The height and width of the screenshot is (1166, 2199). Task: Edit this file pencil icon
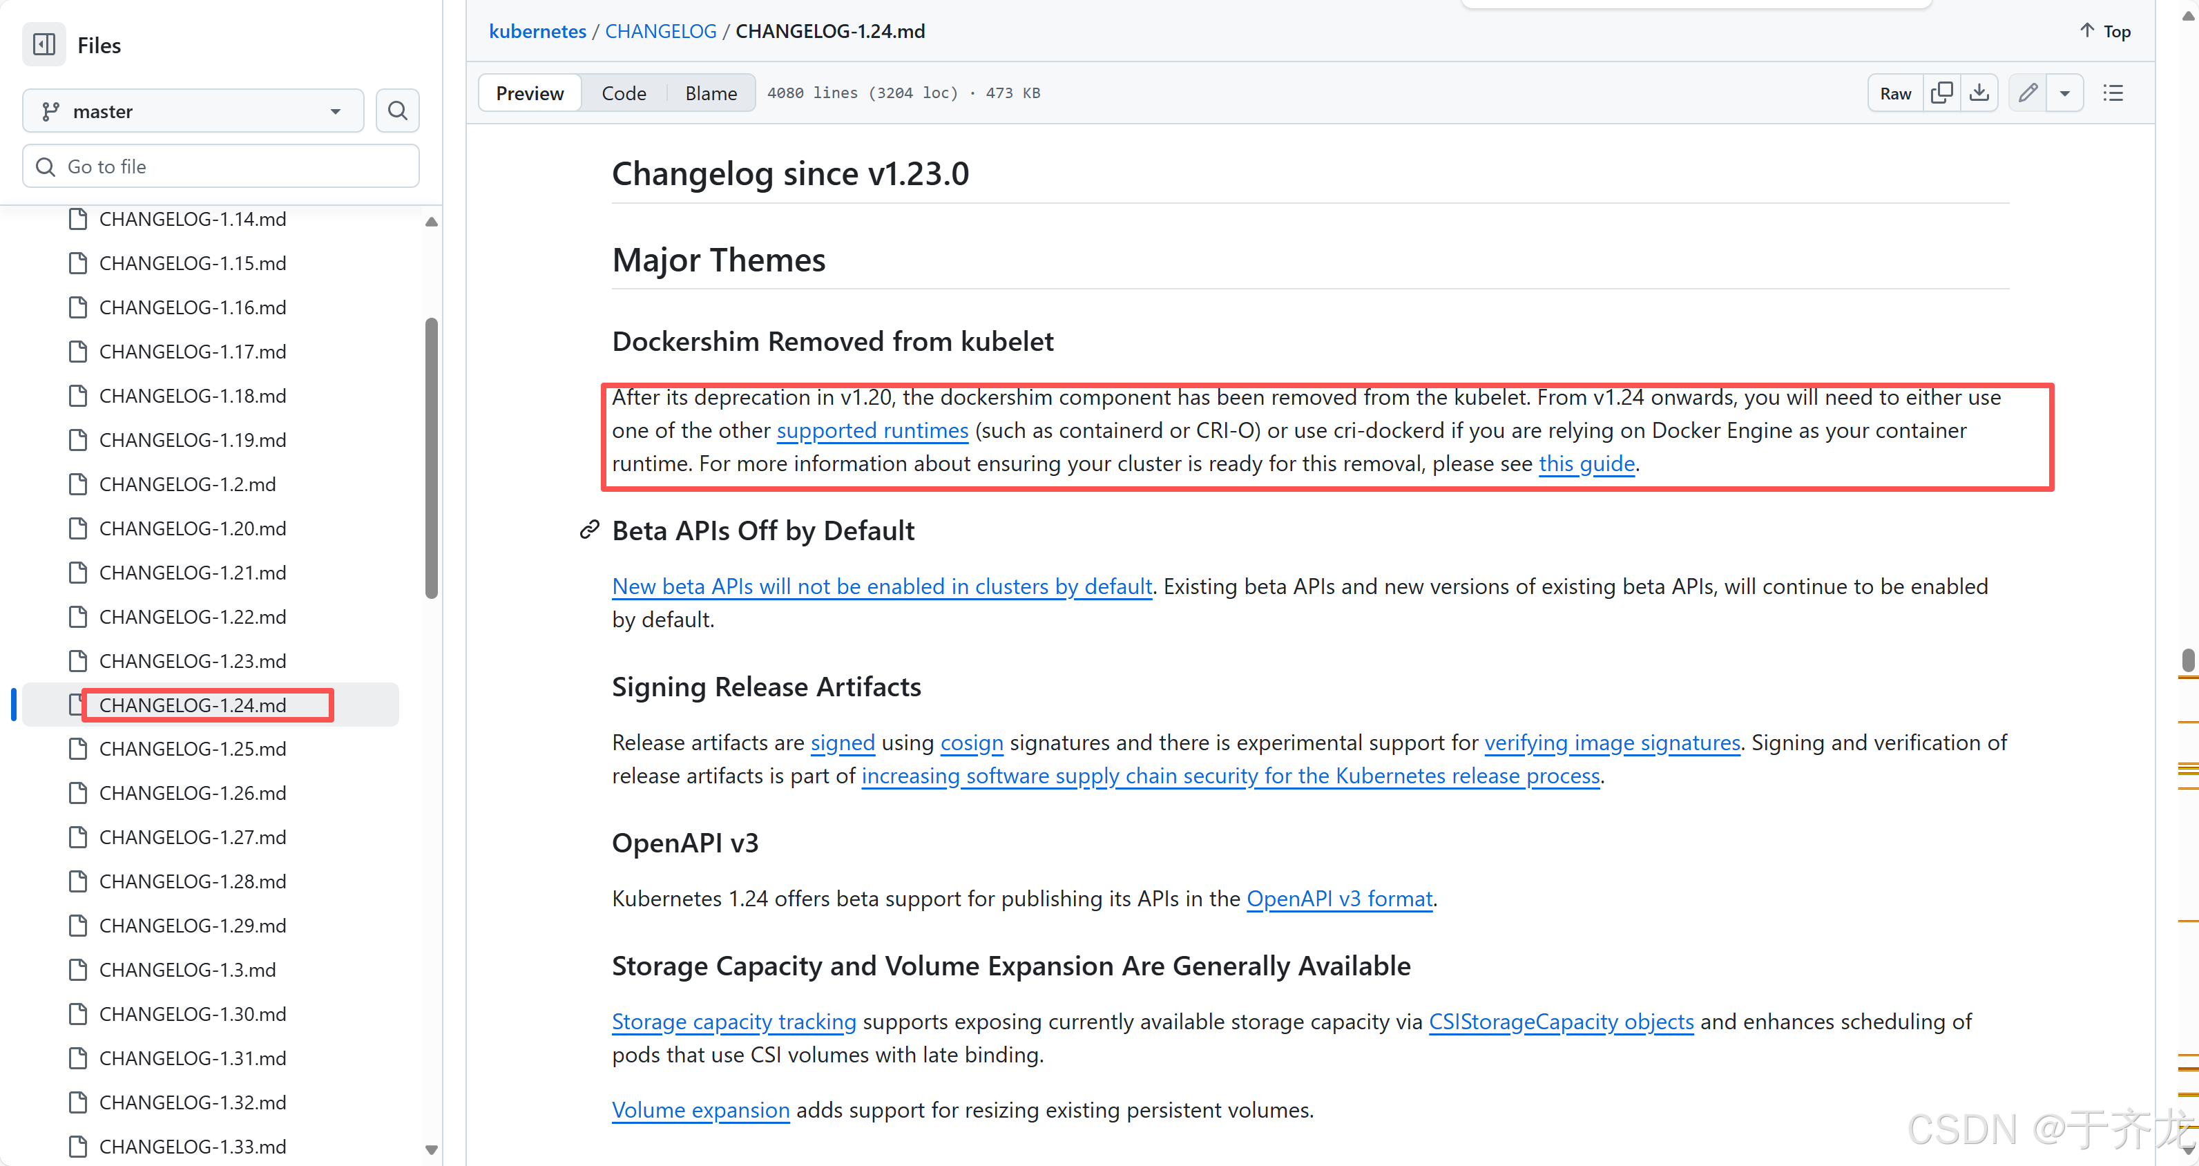click(x=2028, y=93)
